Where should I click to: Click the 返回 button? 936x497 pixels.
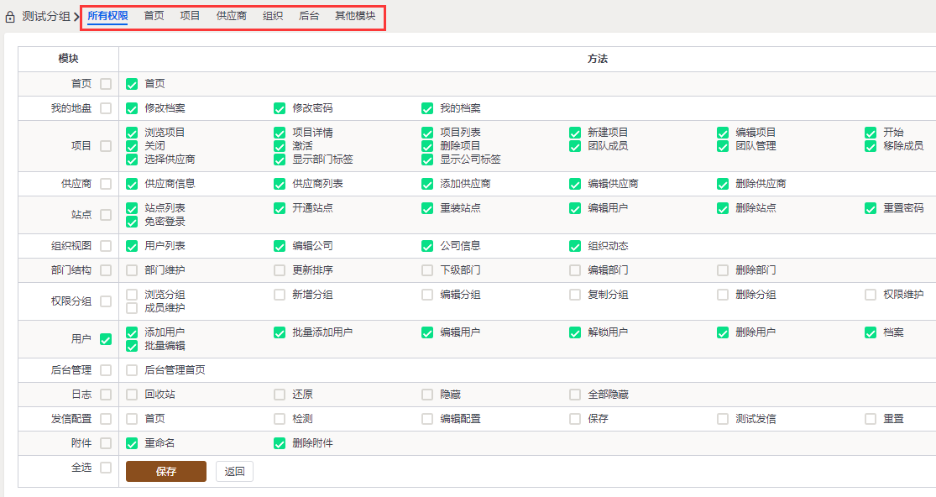click(x=234, y=471)
